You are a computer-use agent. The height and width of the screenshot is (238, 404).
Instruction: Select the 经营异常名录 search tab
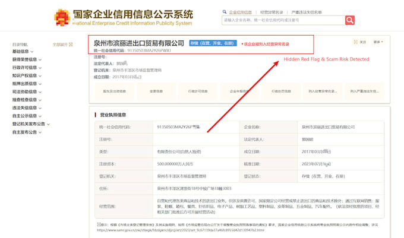pos(272,12)
